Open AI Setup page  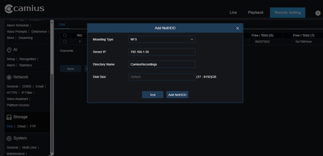pyautogui.click(x=11, y=59)
